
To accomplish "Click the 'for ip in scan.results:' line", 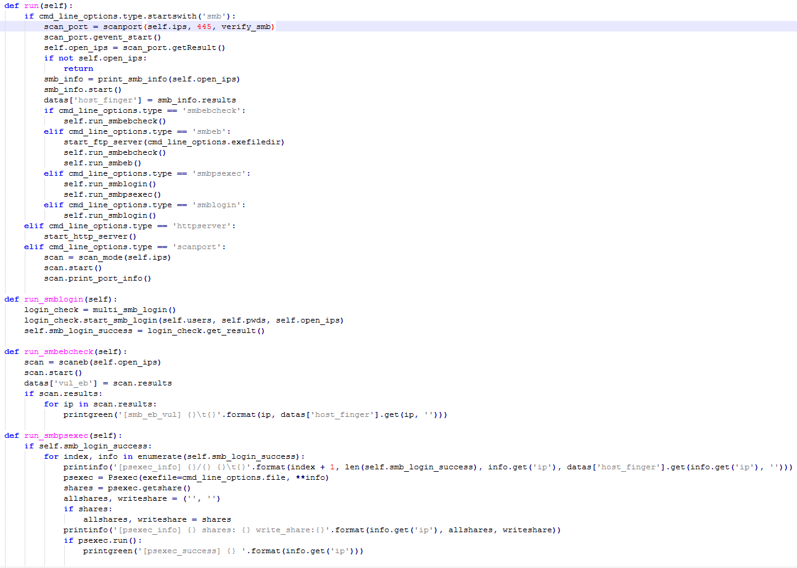I will 100,404.
